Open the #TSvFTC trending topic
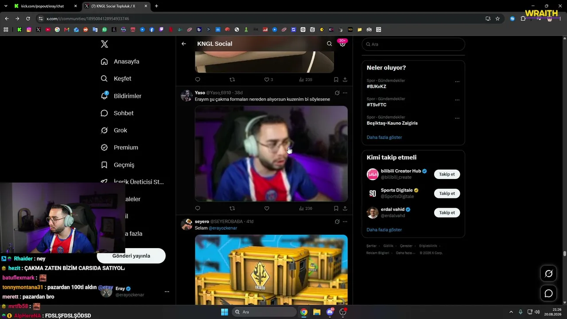The height and width of the screenshot is (319, 567). 377,105
